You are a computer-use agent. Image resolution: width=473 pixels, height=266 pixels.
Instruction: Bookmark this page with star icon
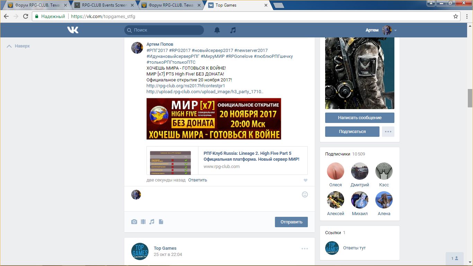456,16
